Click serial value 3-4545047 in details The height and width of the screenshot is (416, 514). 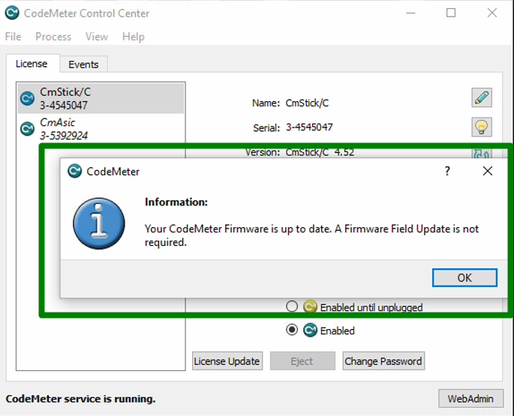(309, 127)
